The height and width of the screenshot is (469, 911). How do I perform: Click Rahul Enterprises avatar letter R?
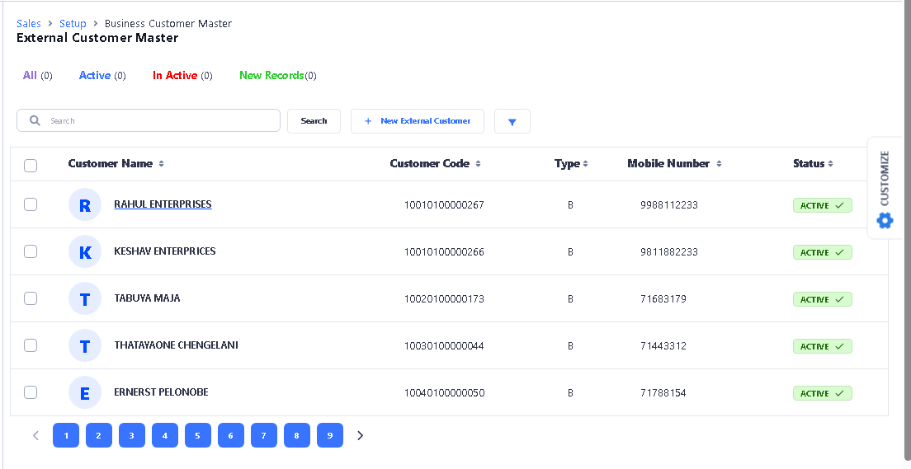tap(85, 205)
